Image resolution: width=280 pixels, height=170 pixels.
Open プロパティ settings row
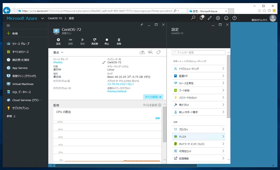(198, 129)
